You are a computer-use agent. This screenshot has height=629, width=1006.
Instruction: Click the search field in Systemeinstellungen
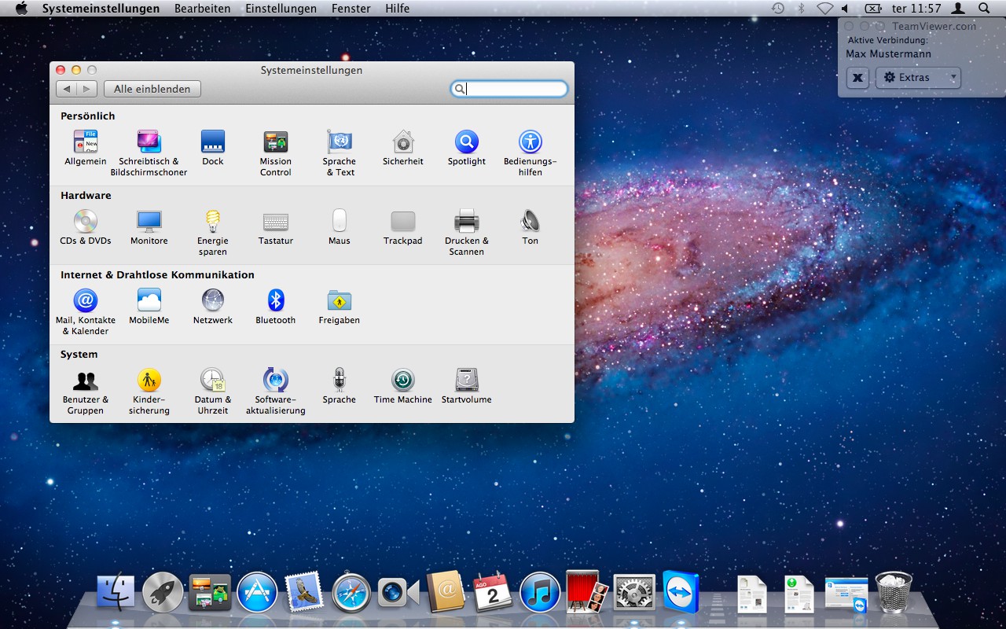[x=509, y=89]
